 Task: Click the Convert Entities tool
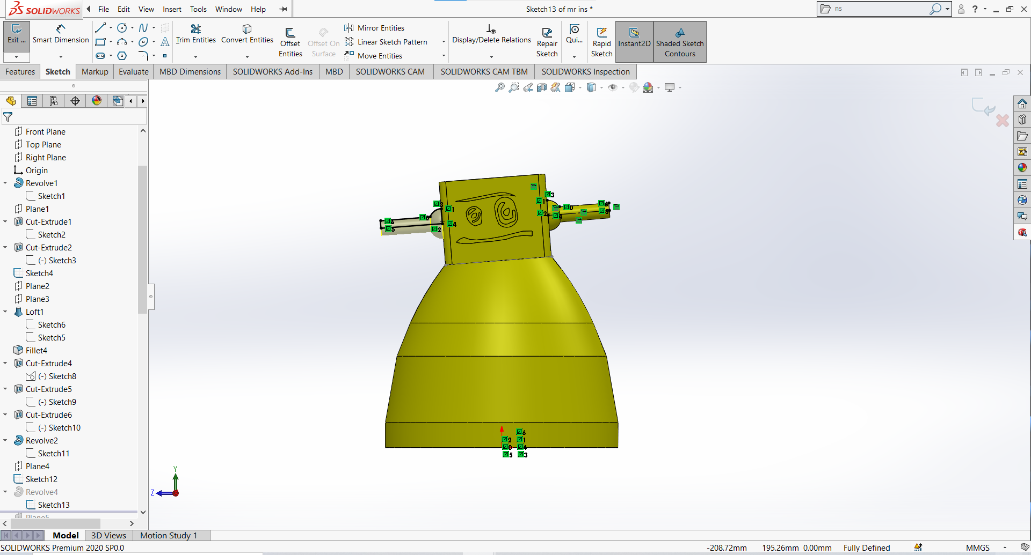247,34
